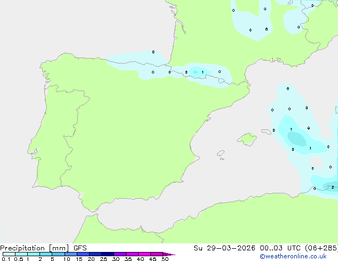The image size is (338, 261).
Task: Click the '15' legend scale label
Action: tap(79, 259)
